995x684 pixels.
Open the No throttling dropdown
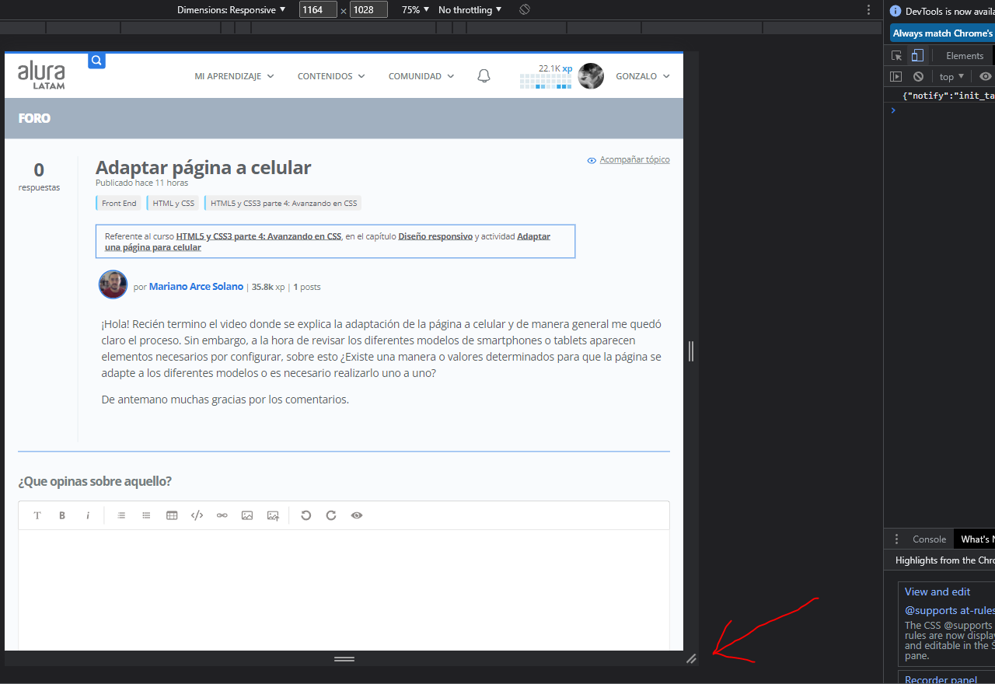(x=470, y=9)
